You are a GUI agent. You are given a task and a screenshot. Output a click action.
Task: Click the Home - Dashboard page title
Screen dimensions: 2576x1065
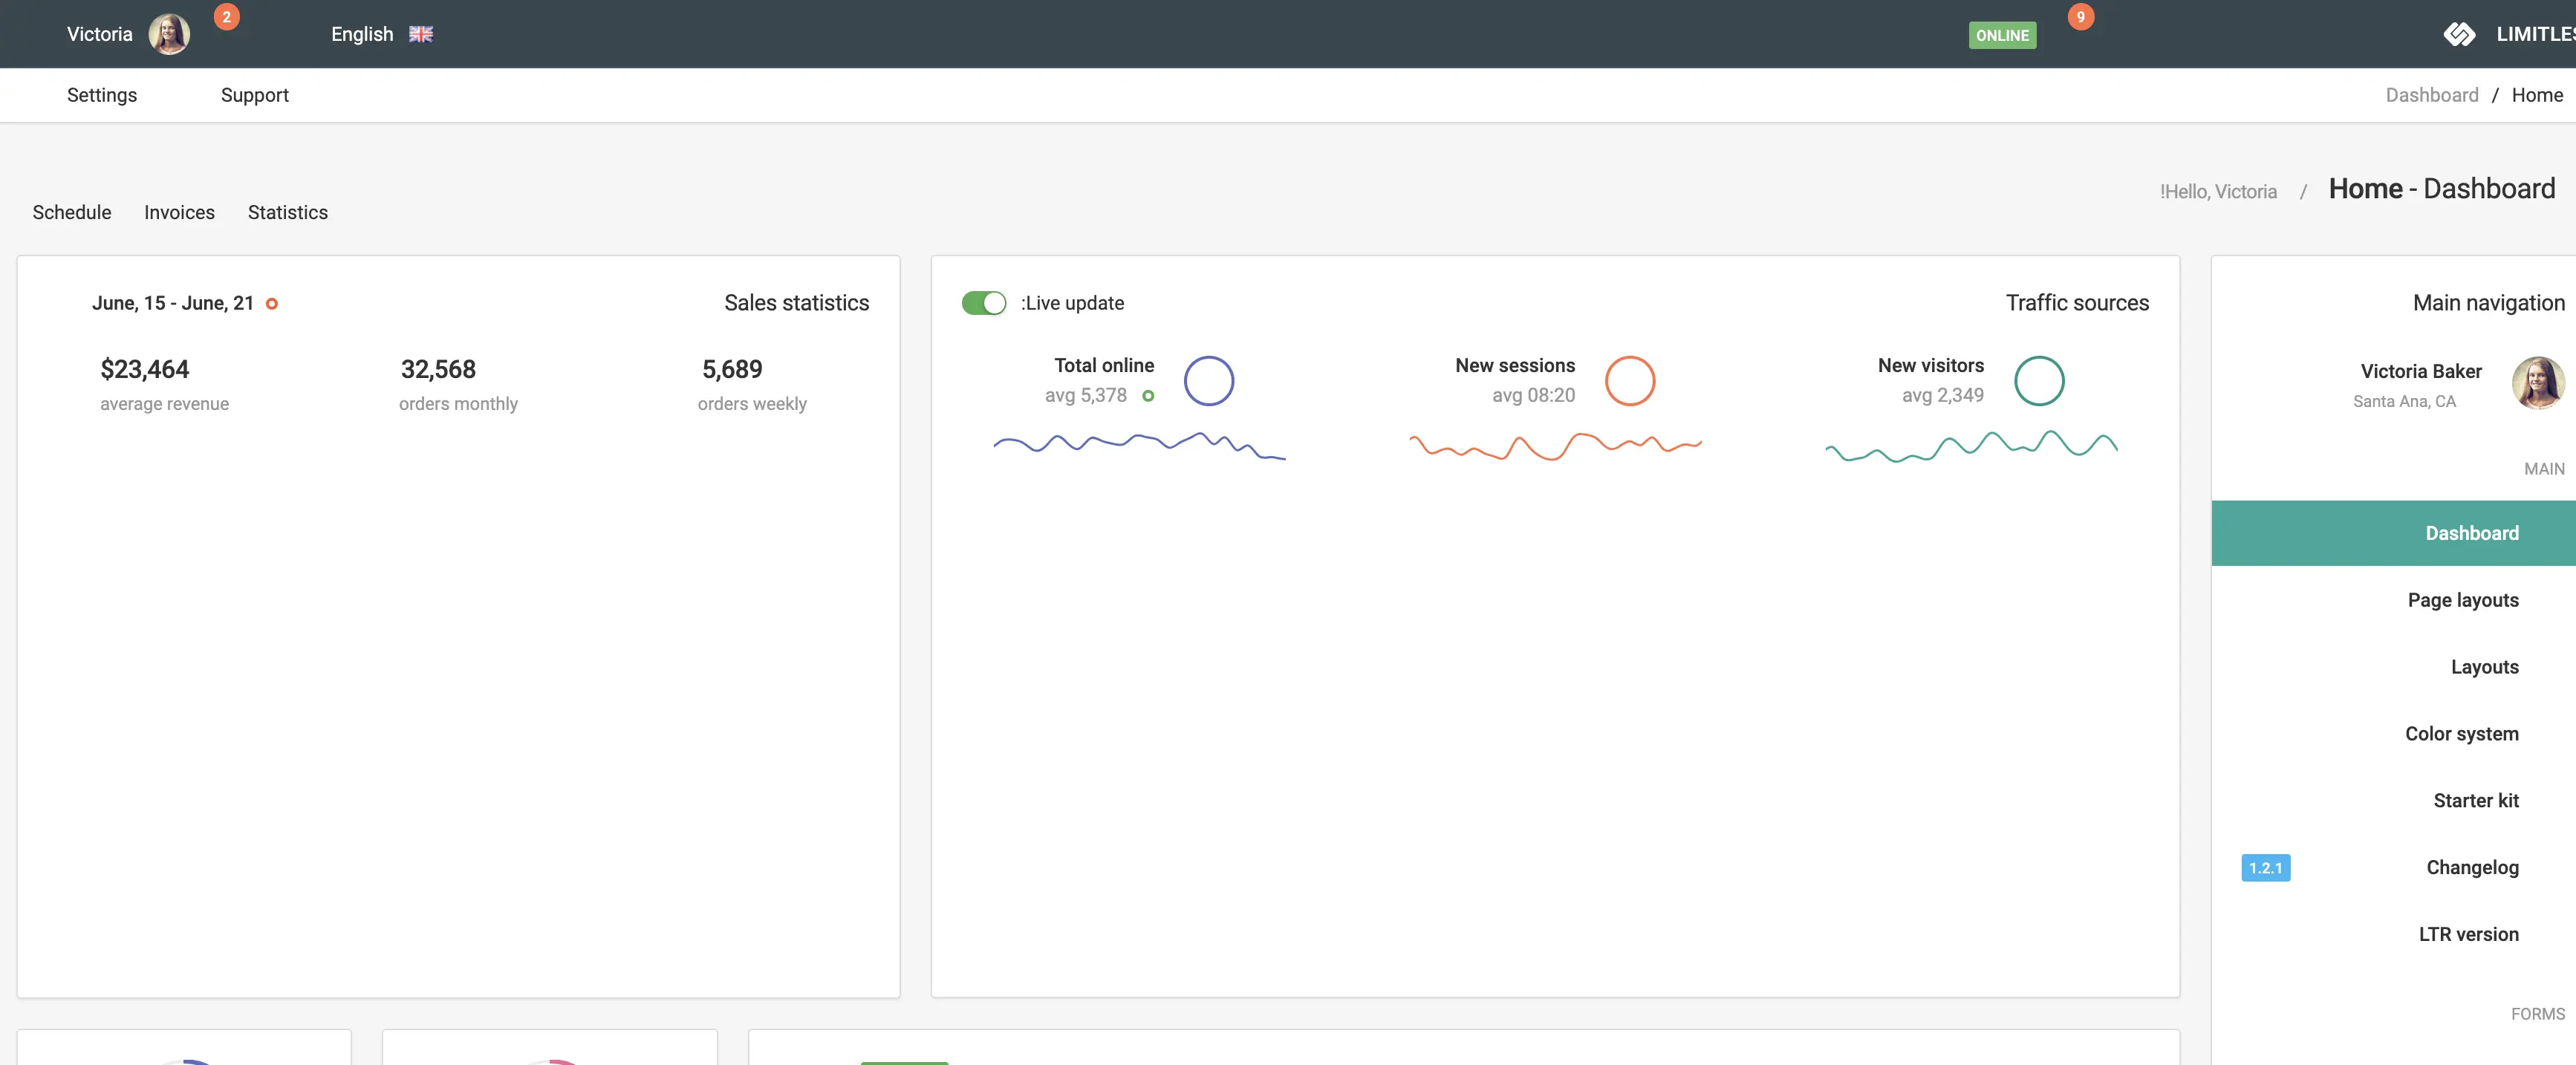[2441, 188]
